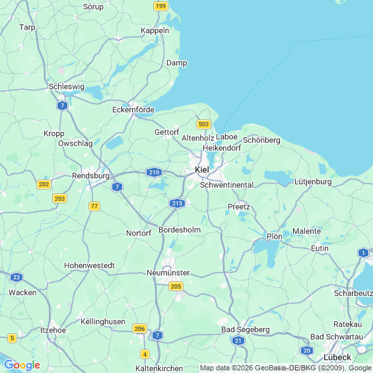Select the Lübeck city label
This screenshot has width=373, height=373.
point(337,357)
